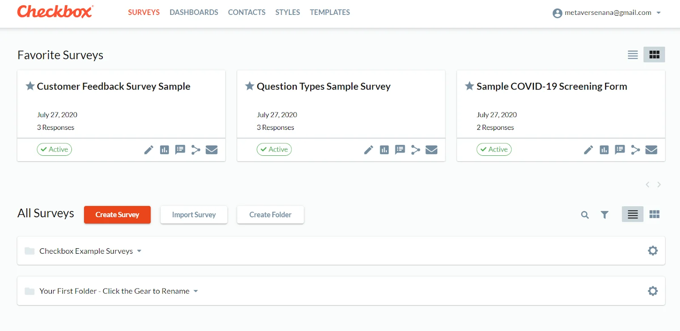680x331 pixels.
Task: Edit COVID-19 Screening Form with pencil icon
Action: coord(588,150)
